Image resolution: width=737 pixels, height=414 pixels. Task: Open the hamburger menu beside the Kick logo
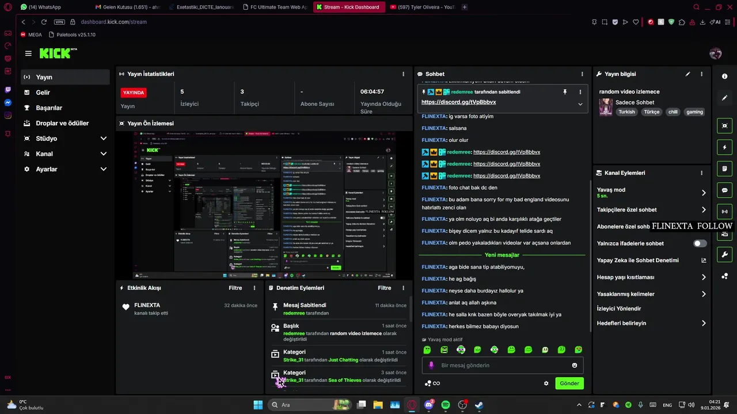[28, 53]
